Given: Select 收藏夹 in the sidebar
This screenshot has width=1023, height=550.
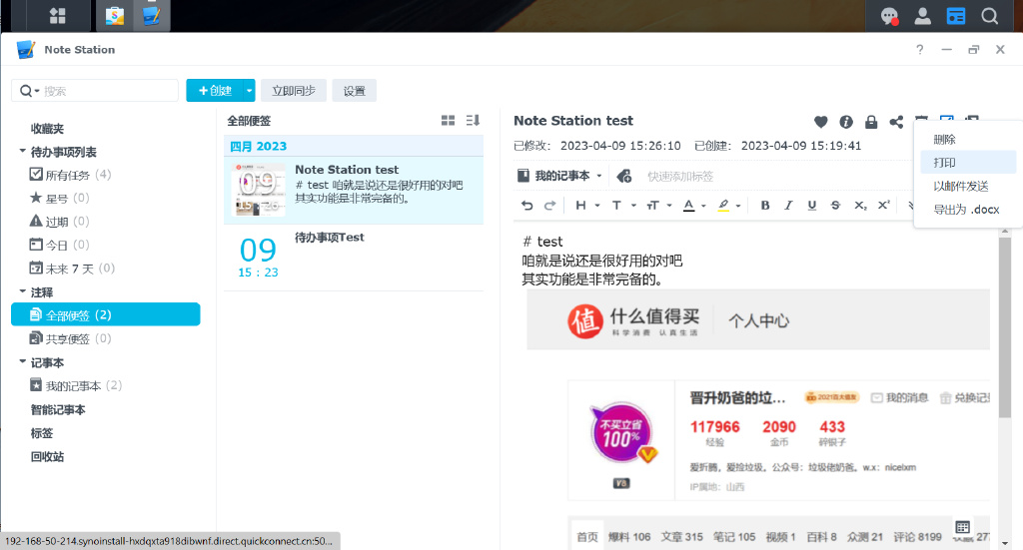Looking at the screenshot, I should tap(47, 129).
